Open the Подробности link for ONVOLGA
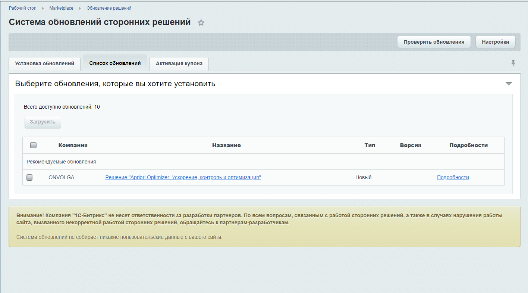Image resolution: width=528 pixels, height=293 pixels. click(x=453, y=178)
